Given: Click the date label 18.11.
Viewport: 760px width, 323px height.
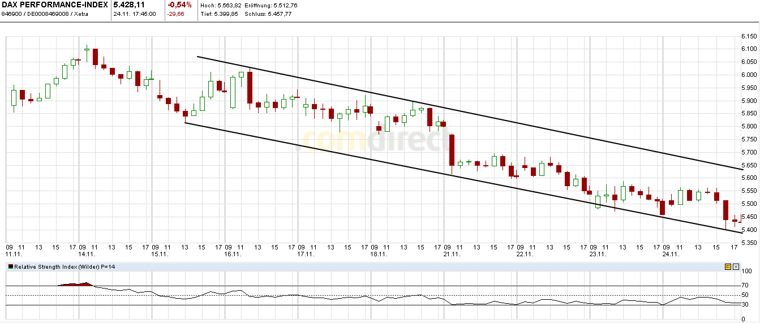Looking at the screenshot, I should click(378, 254).
